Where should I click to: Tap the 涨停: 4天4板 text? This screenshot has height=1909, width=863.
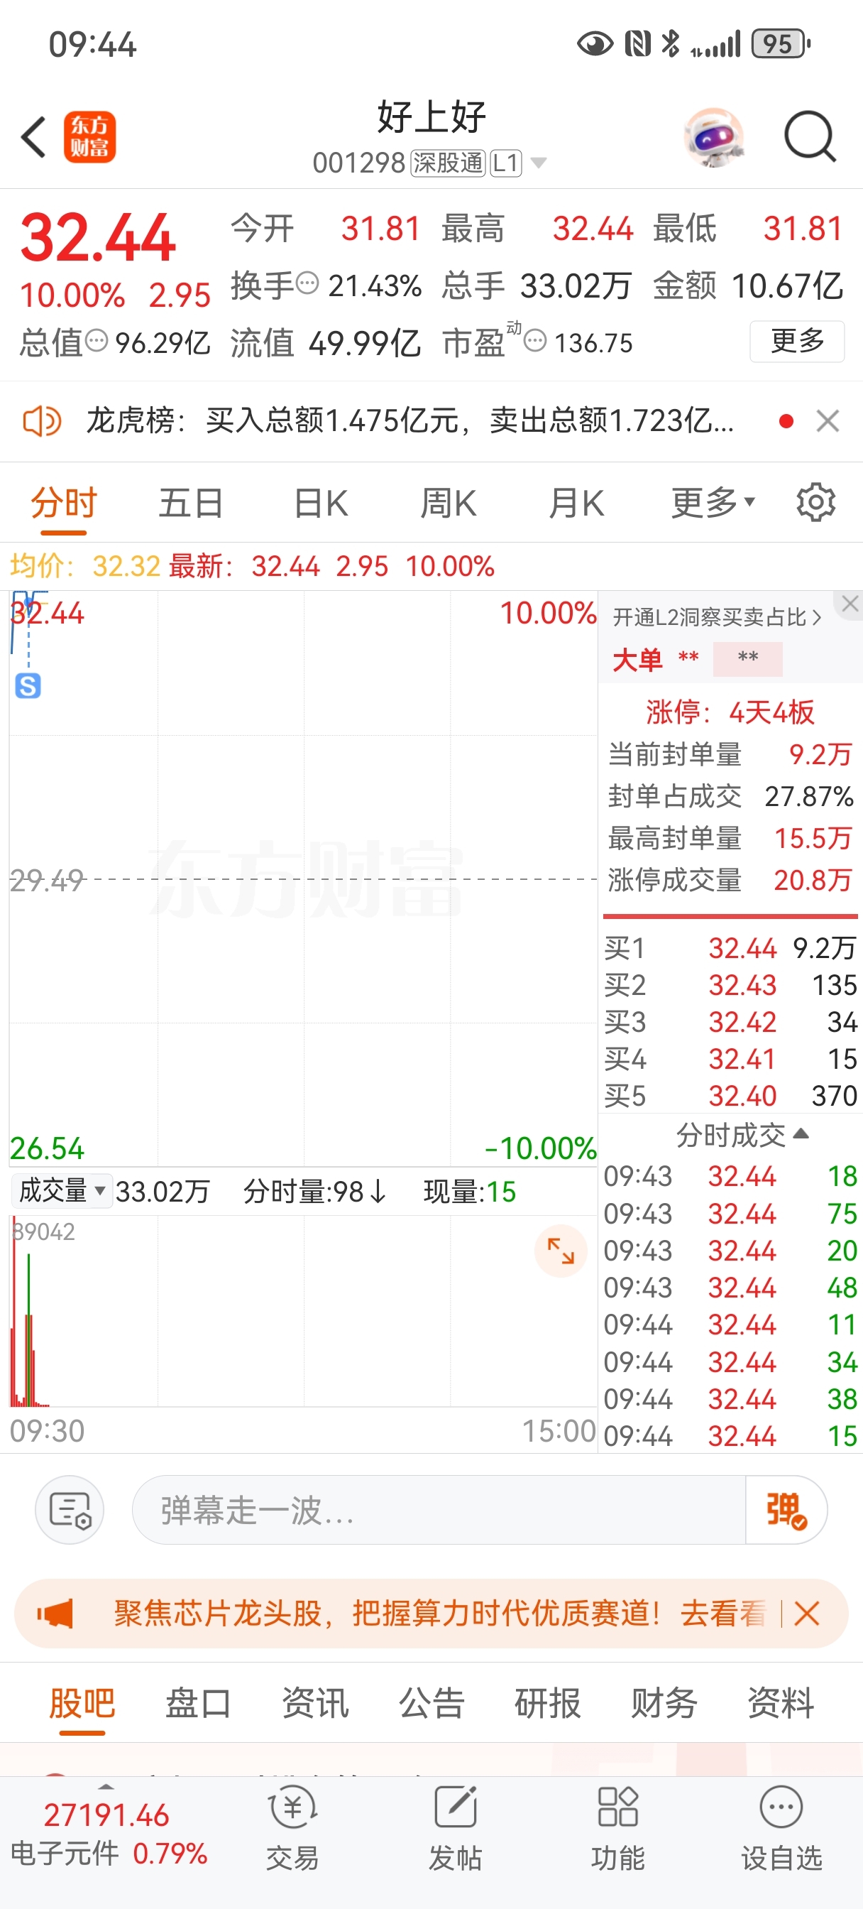click(730, 712)
